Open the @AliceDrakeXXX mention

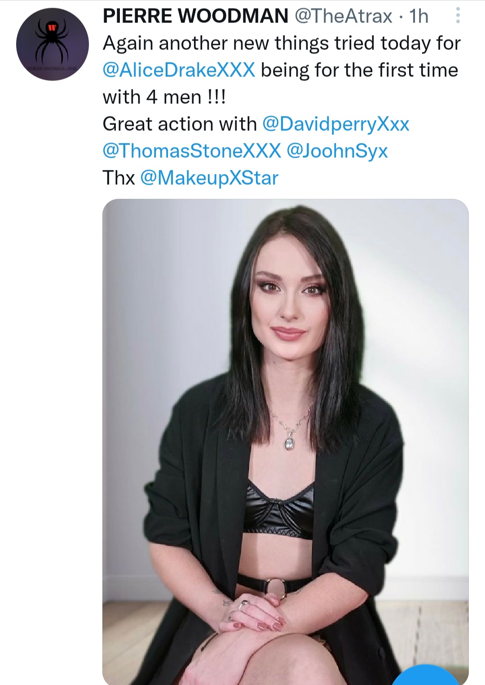tap(179, 70)
